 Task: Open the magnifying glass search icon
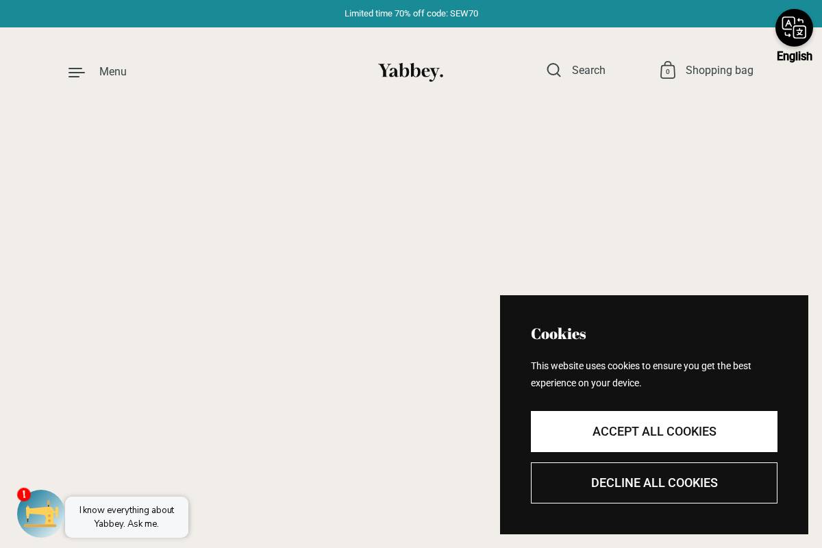point(554,70)
